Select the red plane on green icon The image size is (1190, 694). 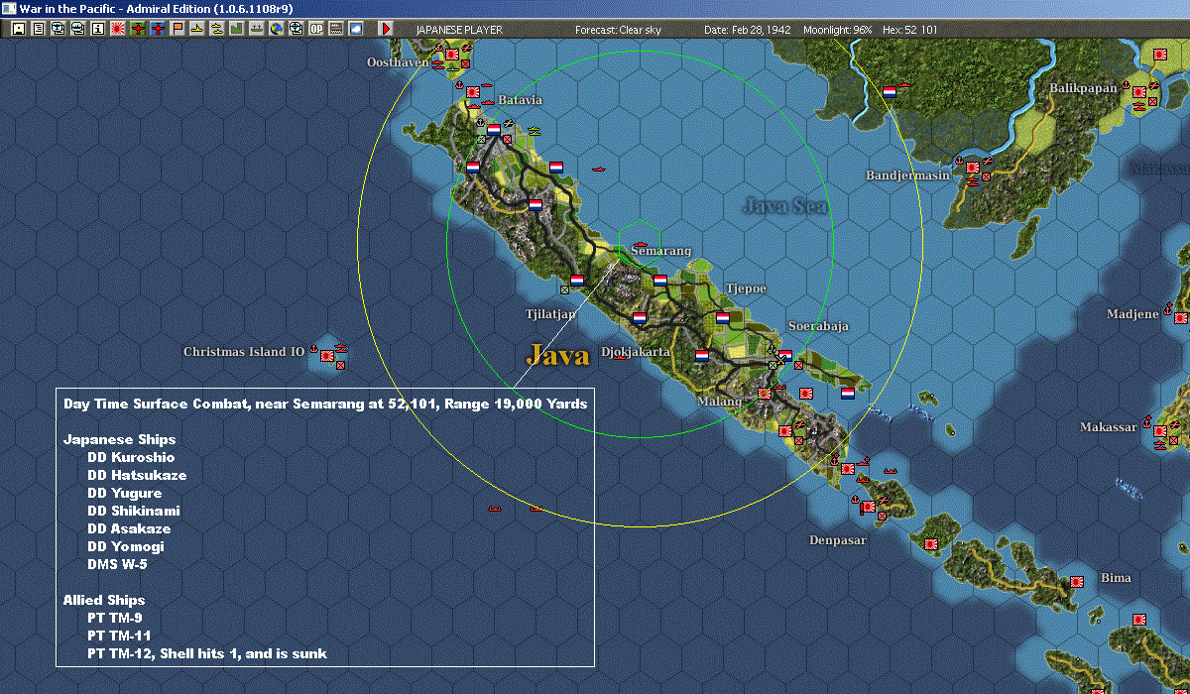(137, 29)
